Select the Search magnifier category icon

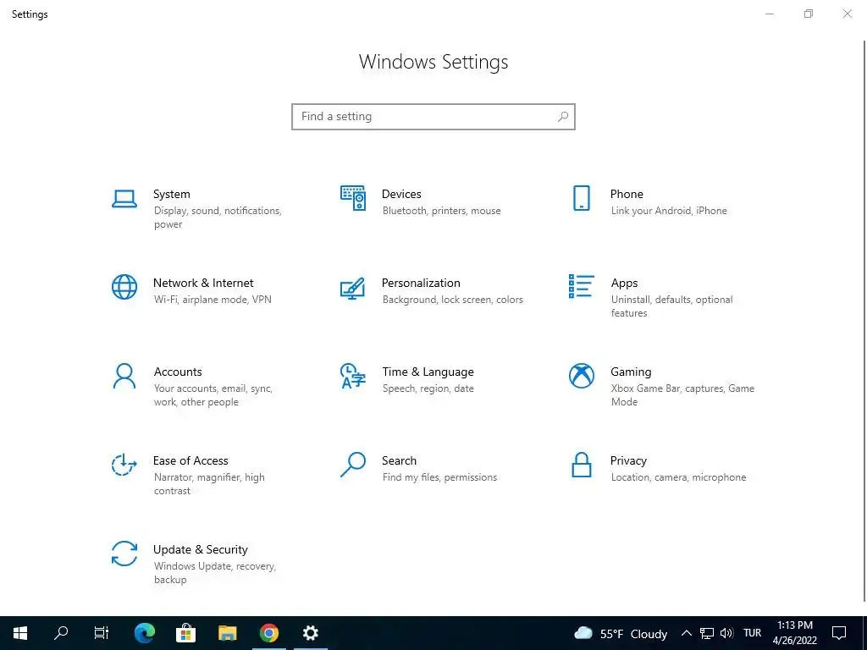(x=353, y=465)
